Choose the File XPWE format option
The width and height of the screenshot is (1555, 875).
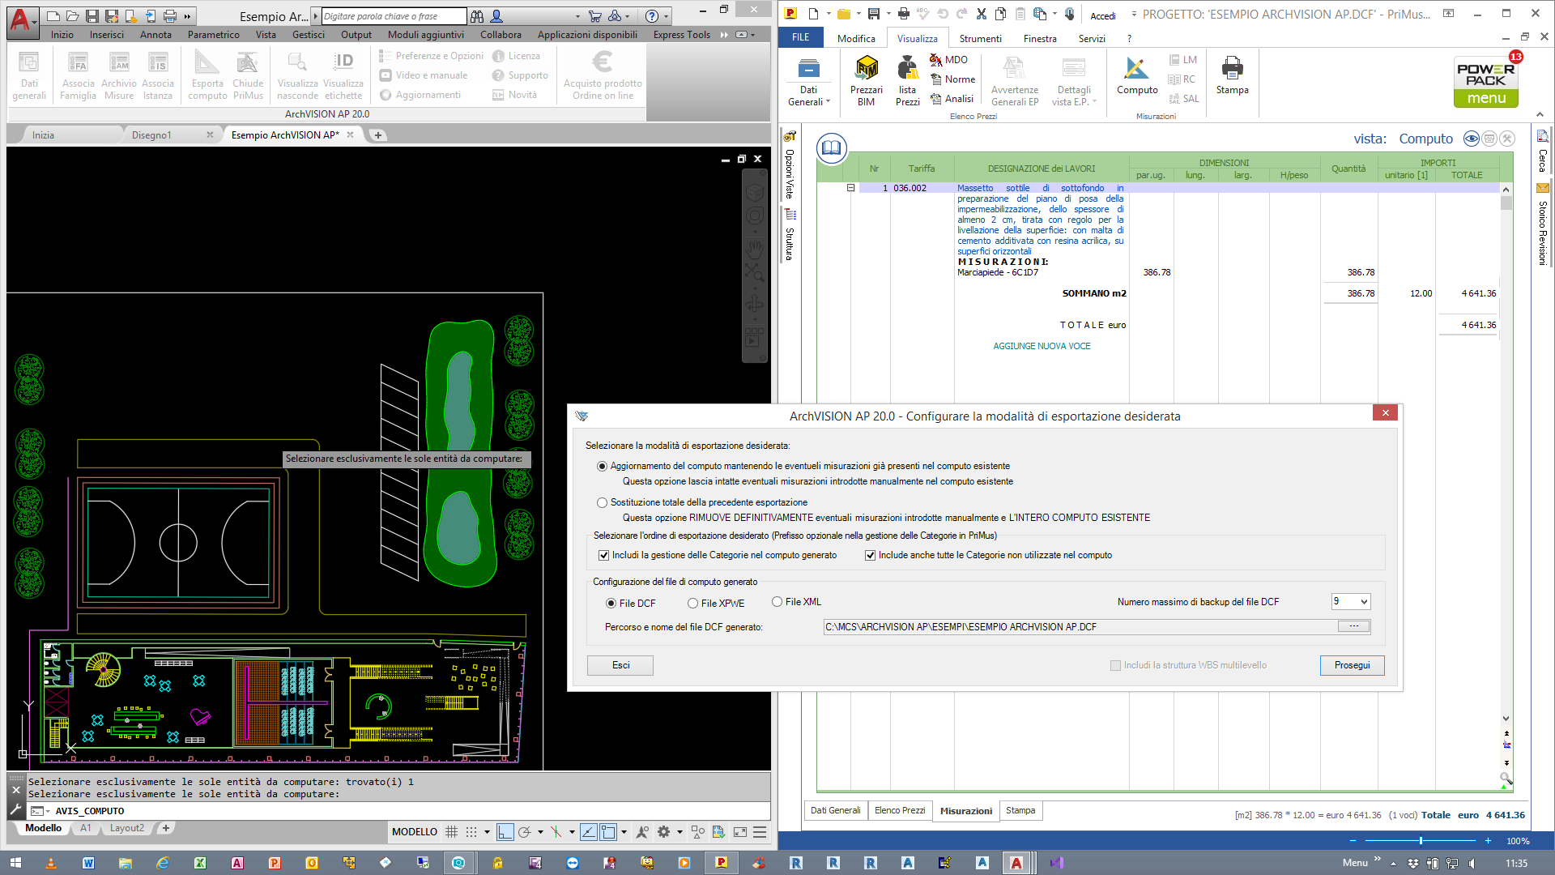[692, 603]
